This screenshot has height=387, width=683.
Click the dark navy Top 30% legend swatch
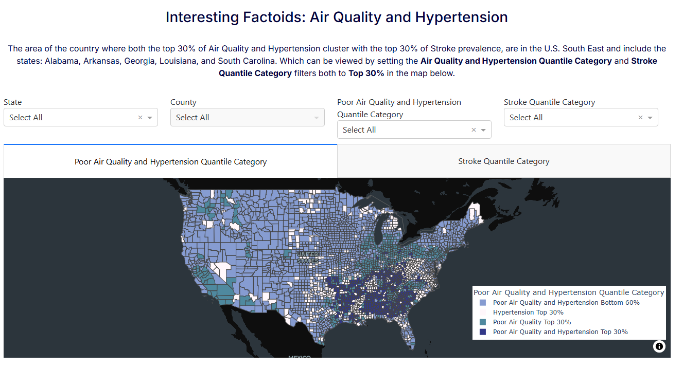(x=483, y=331)
